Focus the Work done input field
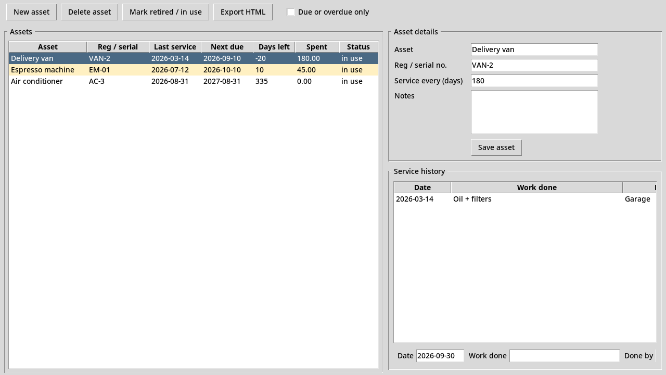 click(565, 356)
